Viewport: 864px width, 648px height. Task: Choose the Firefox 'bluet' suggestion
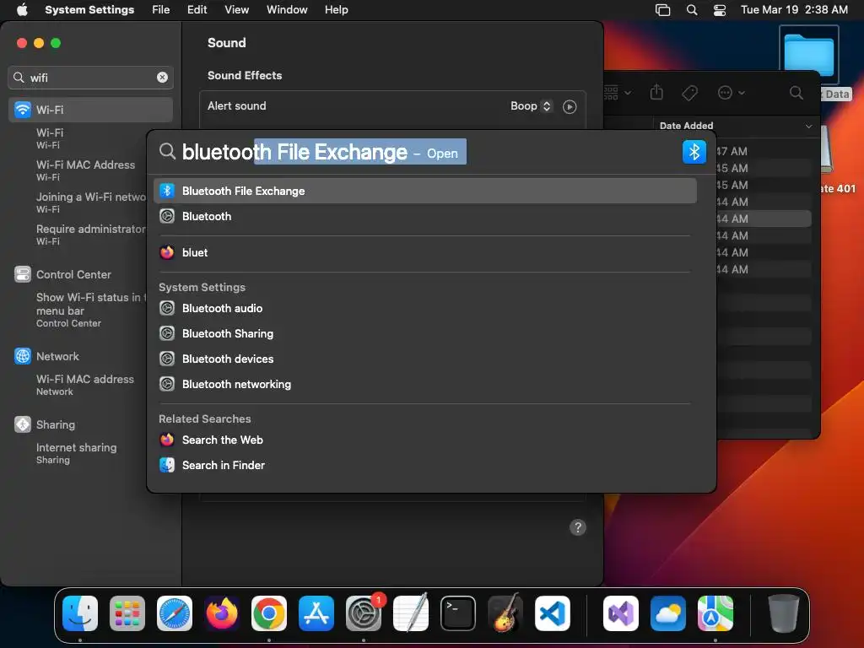(x=425, y=252)
